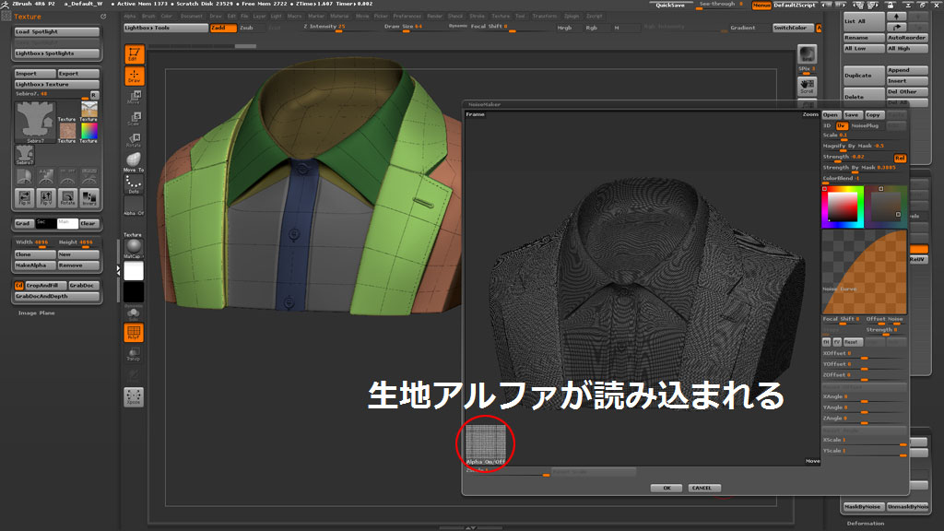Click the Scroll hand icon
Screen dimensions: 944x531
coord(807,86)
